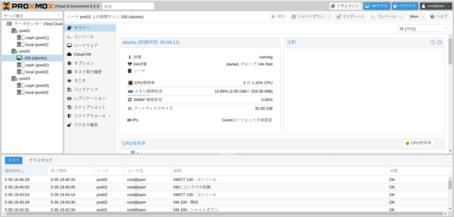This screenshot has height=217, width=454.
Task: Toggle CPU使用率 chart legend
Action: coord(419,143)
